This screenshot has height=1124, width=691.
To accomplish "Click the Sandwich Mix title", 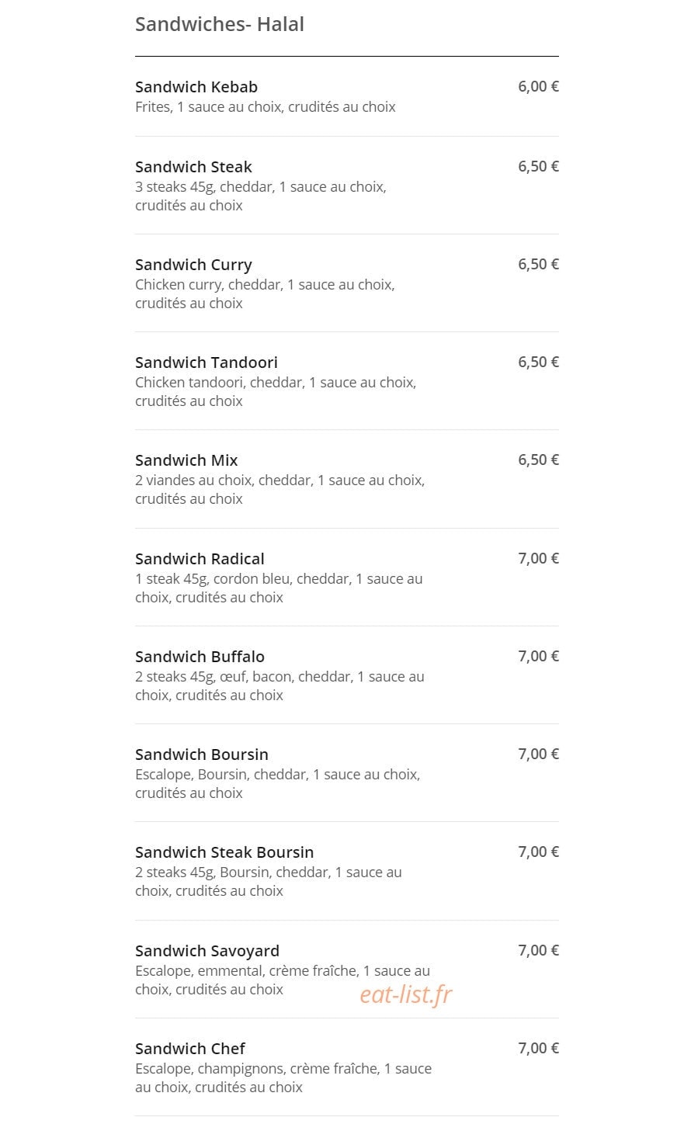I will (x=186, y=460).
